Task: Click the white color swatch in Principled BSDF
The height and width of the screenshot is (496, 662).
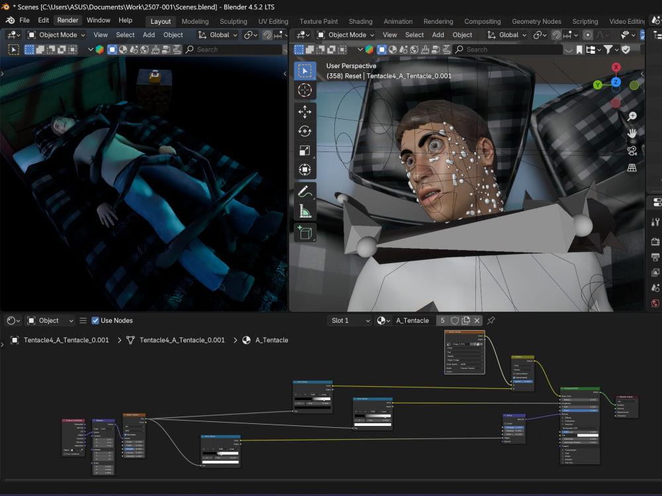Action: (x=588, y=435)
